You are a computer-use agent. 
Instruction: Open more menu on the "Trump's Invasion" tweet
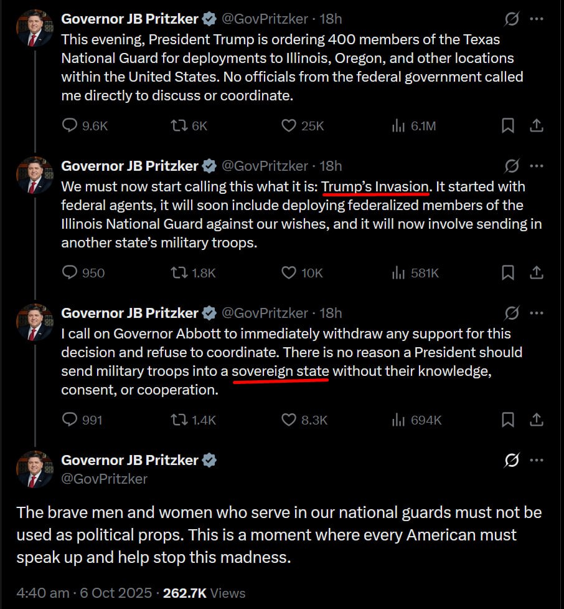point(536,166)
